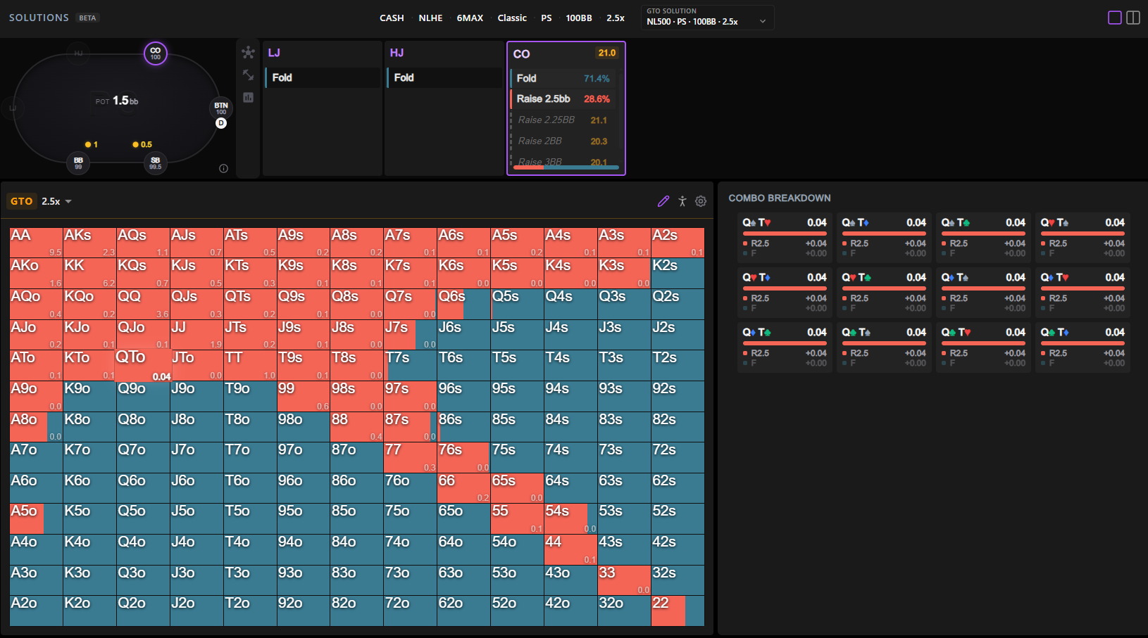Click the AKs cell in the grid
This screenshot has width=1148, height=638.
click(89, 243)
